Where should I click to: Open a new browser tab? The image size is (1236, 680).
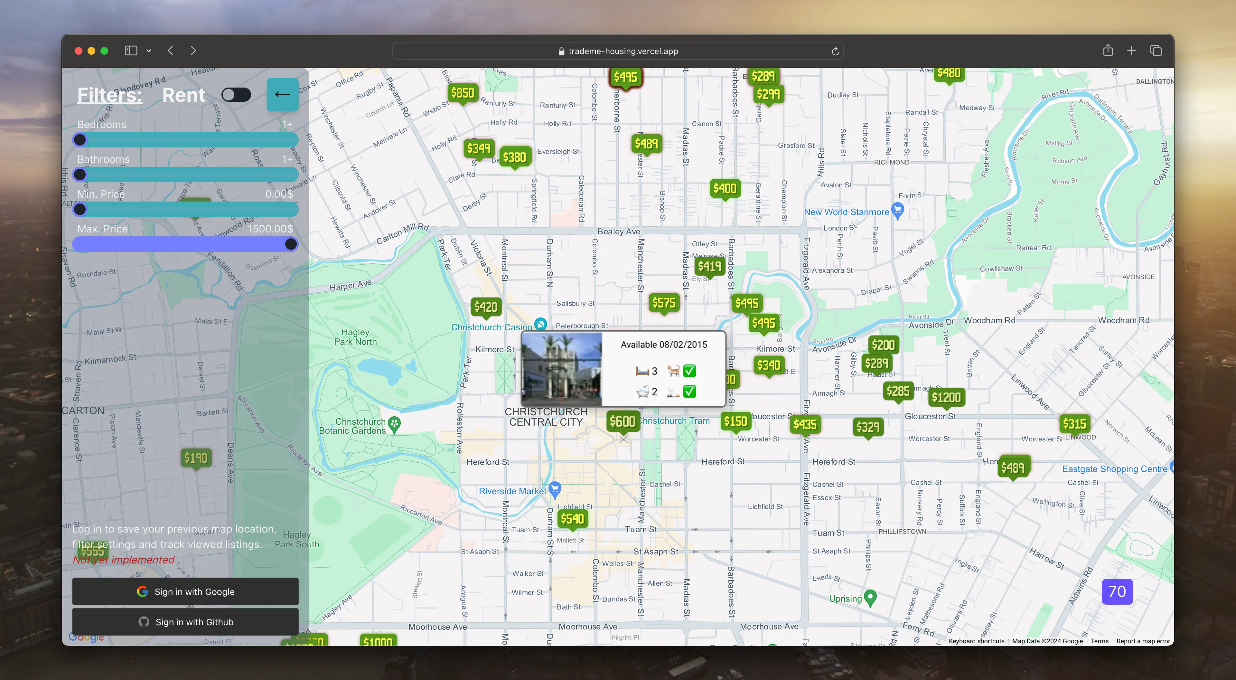tap(1131, 50)
